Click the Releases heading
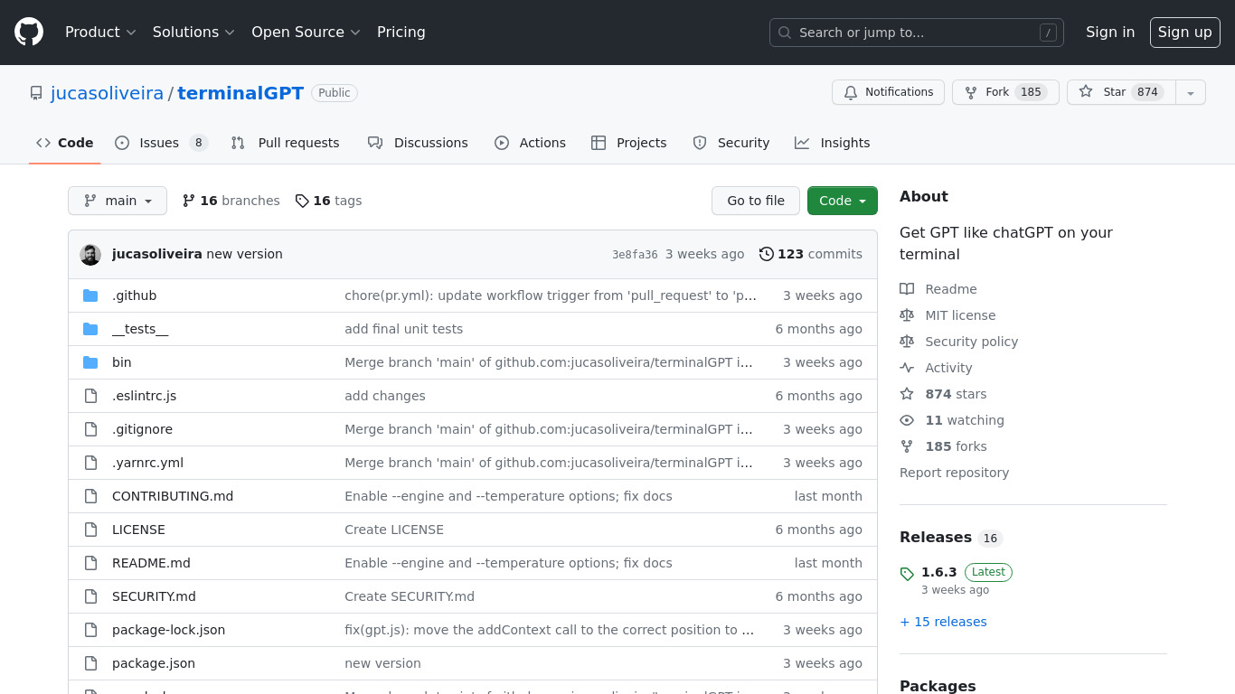Screen dimensions: 1235x694 [936, 537]
